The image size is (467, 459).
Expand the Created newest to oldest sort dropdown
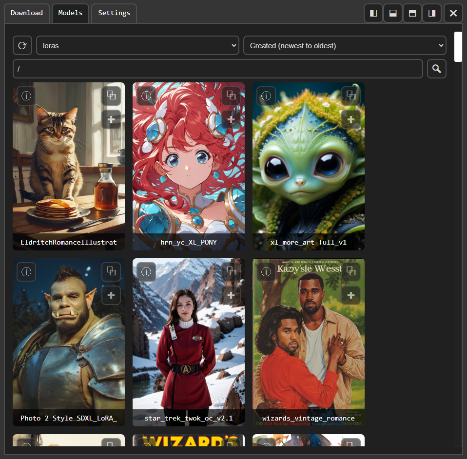point(345,45)
